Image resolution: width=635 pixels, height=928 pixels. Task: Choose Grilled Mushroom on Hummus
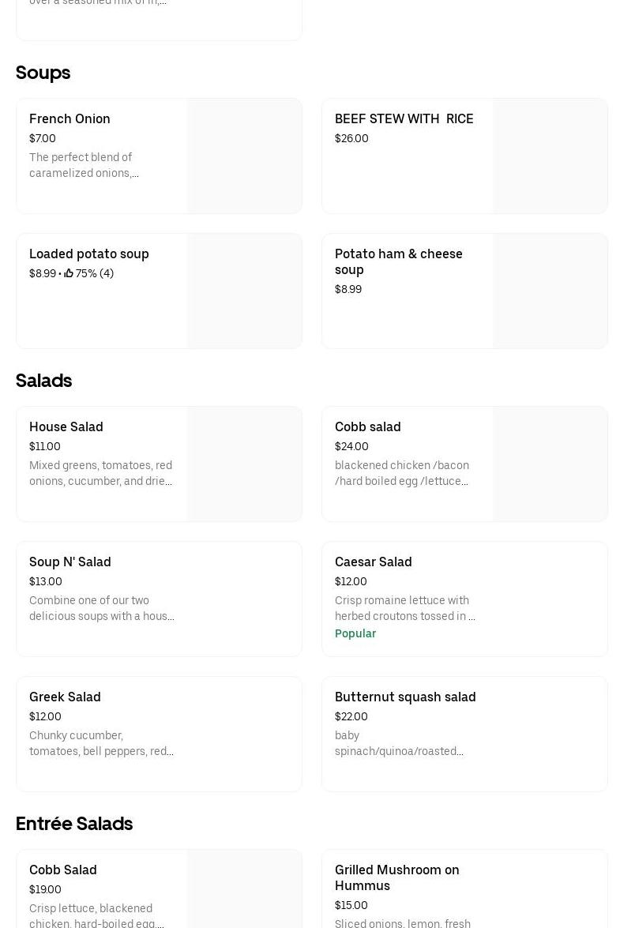(x=396, y=877)
